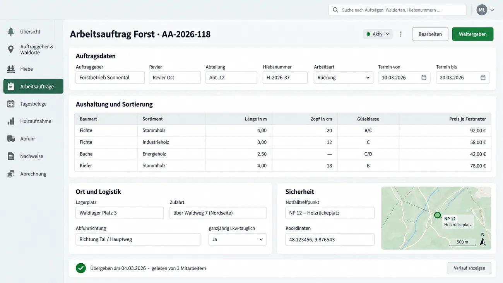503x283 pixels.
Task: Click the Hiebsnummer field H-2026-37
Action: (285, 78)
